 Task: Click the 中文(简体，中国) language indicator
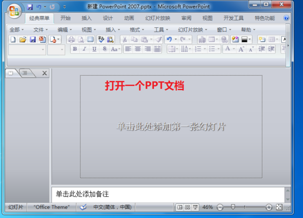click(112, 207)
